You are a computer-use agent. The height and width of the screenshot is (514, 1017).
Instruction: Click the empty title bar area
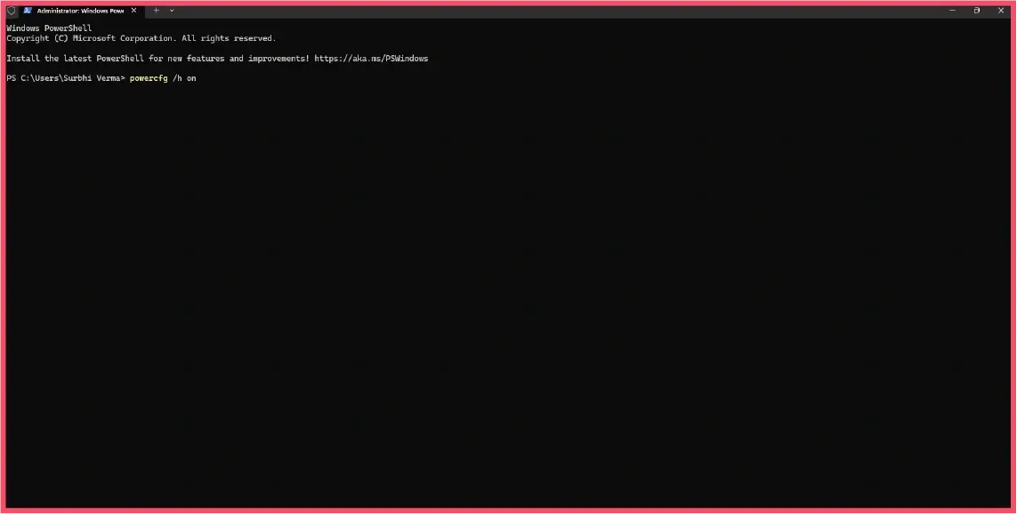pos(534,10)
